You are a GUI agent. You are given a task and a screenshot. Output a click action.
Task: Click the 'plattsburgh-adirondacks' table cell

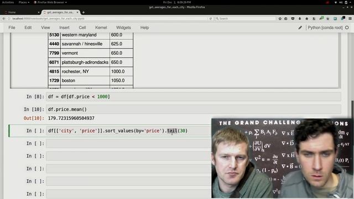coord(85,62)
